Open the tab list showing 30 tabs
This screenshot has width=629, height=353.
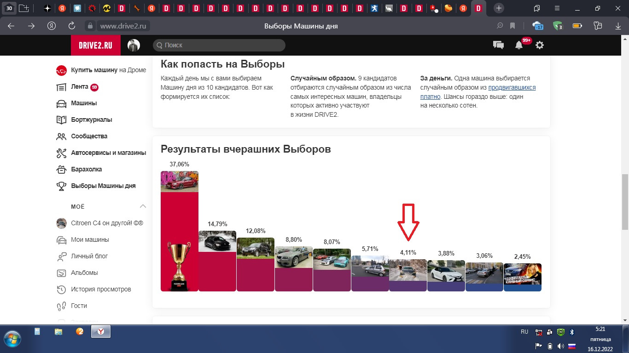[8, 8]
